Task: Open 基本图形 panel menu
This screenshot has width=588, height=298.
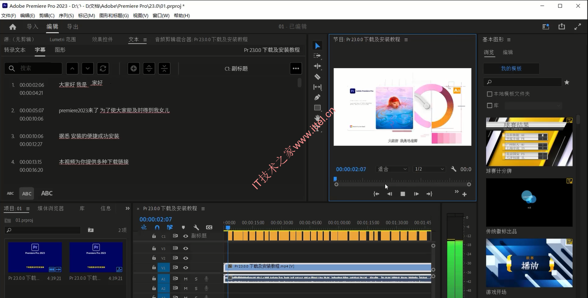Action: pos(509,39)
